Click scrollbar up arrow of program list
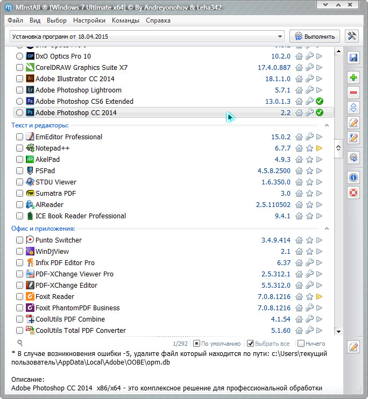 pos(338,52)
